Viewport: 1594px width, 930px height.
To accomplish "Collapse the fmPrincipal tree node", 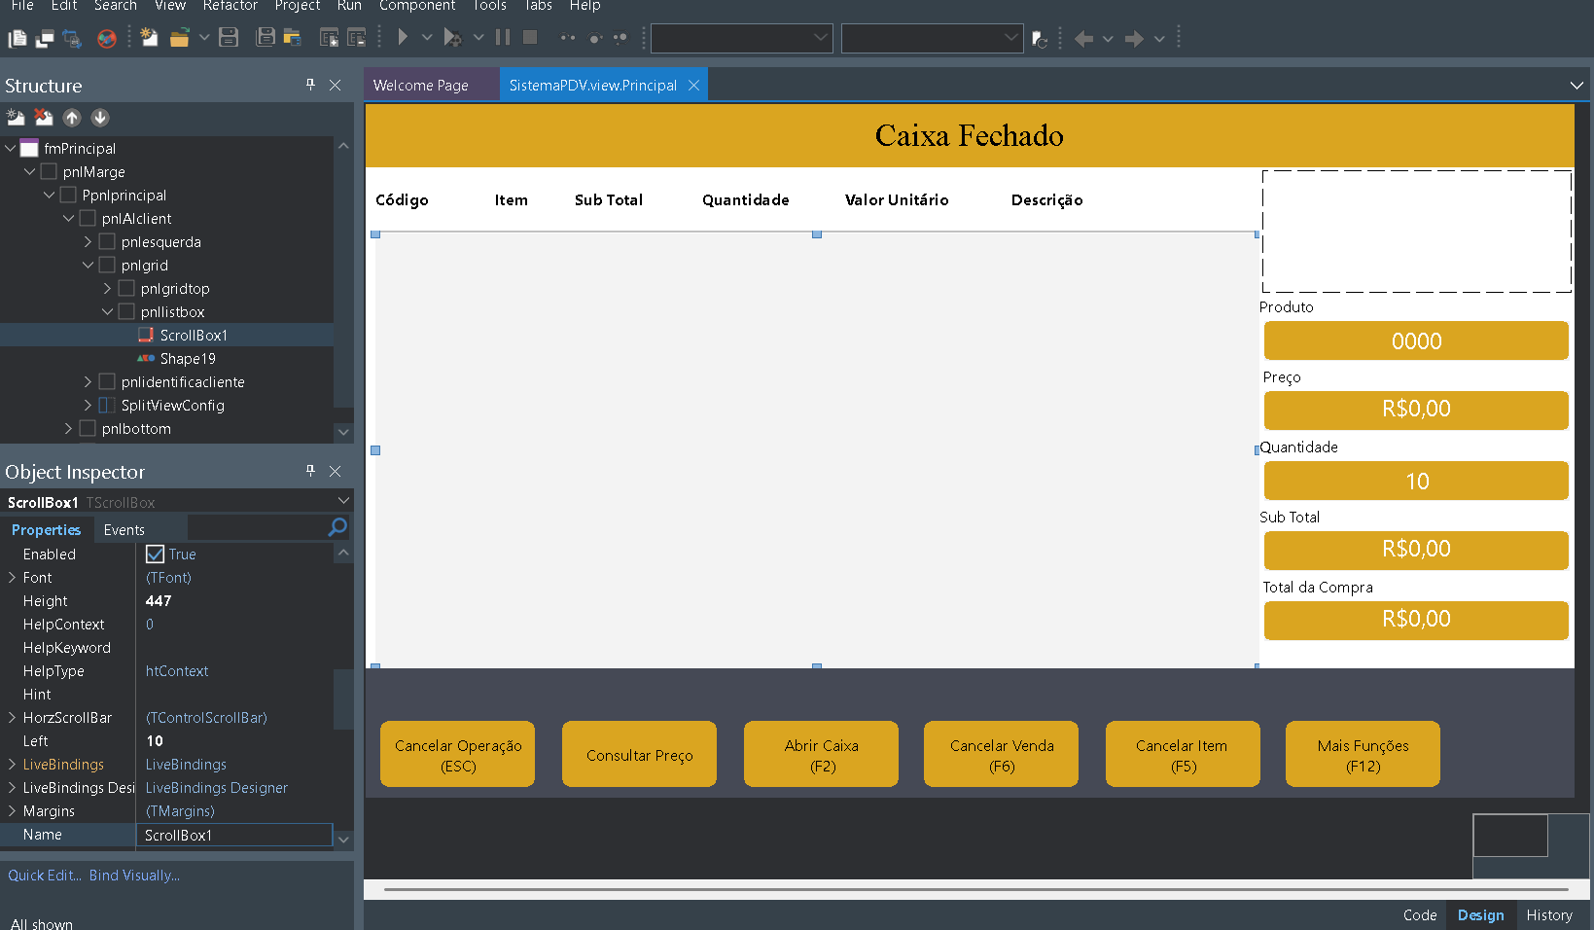I will pyautogui.click(x=11, y=148).
